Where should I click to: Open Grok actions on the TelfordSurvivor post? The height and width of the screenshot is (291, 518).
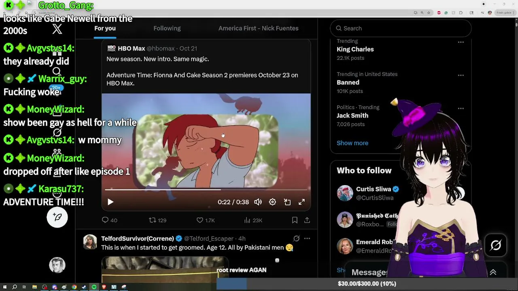296,238
